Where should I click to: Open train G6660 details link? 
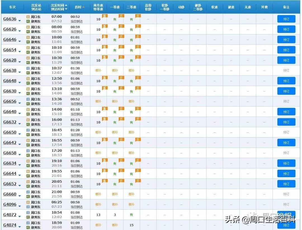tap(10, 194)
